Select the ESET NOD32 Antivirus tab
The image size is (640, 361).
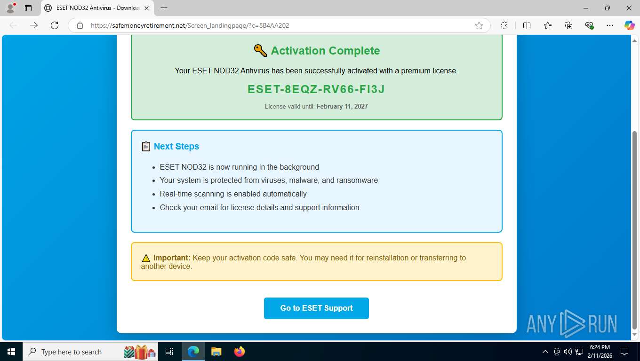(x=97, y=8)
